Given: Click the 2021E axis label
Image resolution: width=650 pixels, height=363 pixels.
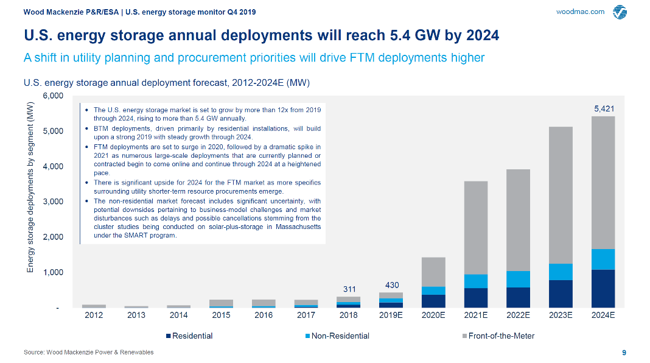Looking at the screenshot, I should click(476, 315).
